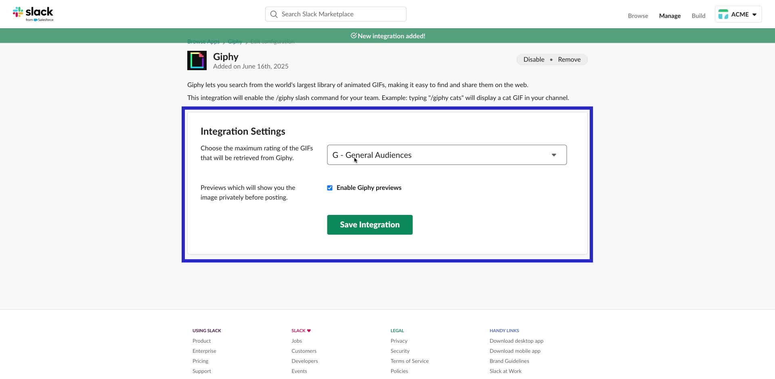Remove the Giphy integration

click(x=569, y=59)
